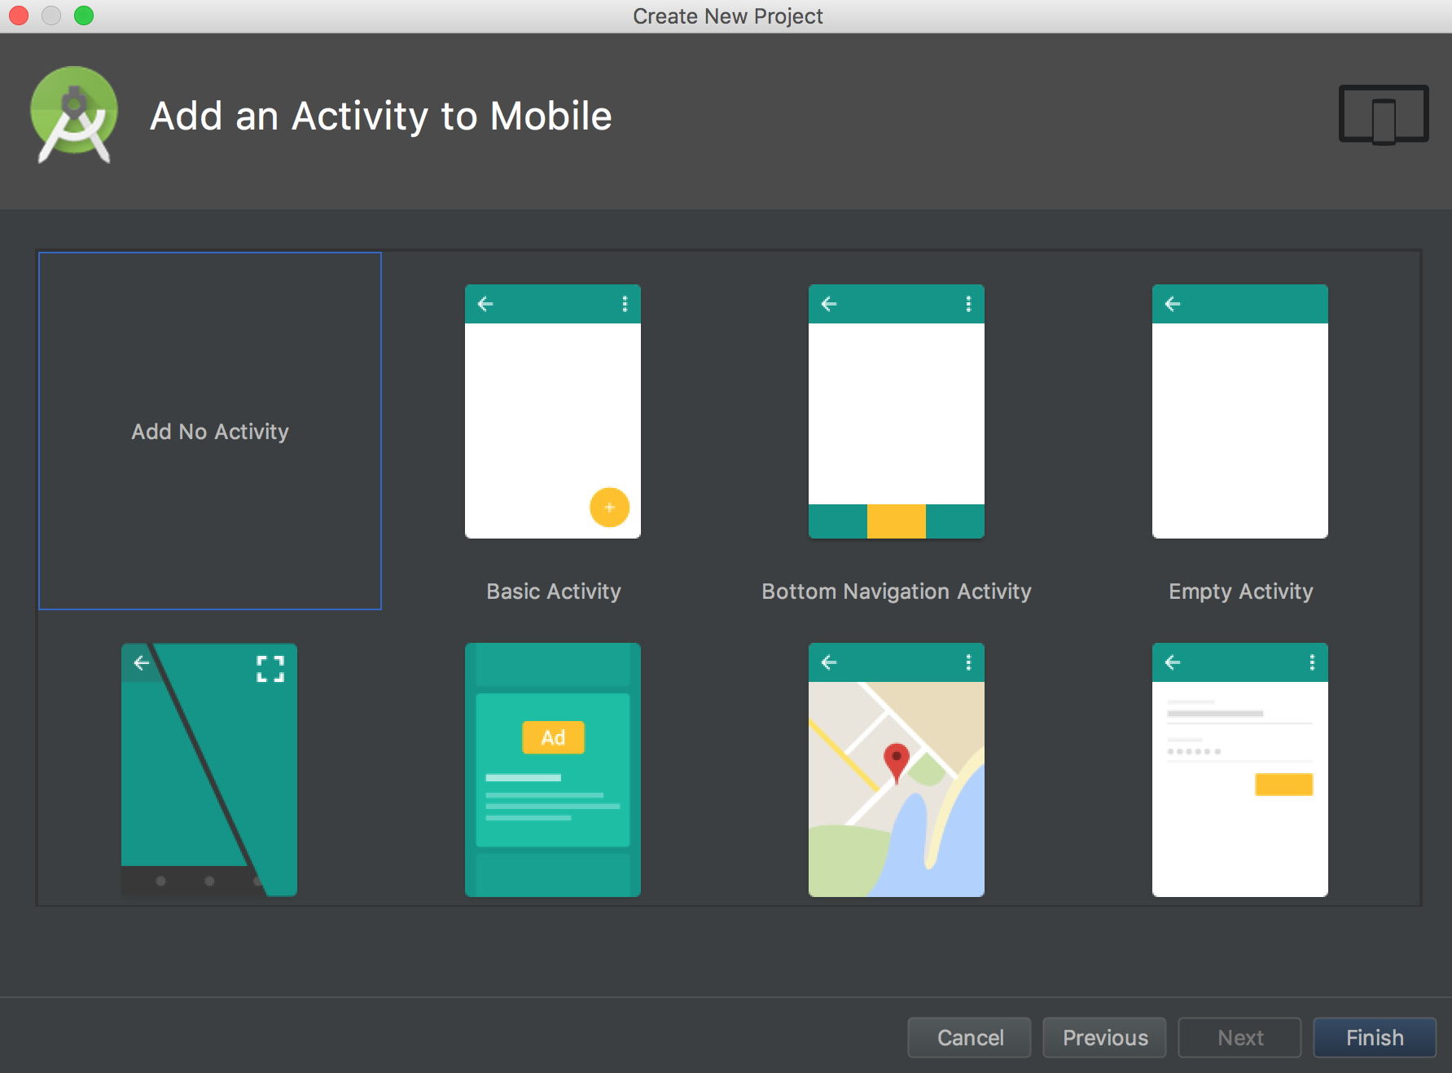Click the Create New Project window title
1452x1073 pixels.
pyautogui.click(x=728, y=16)
